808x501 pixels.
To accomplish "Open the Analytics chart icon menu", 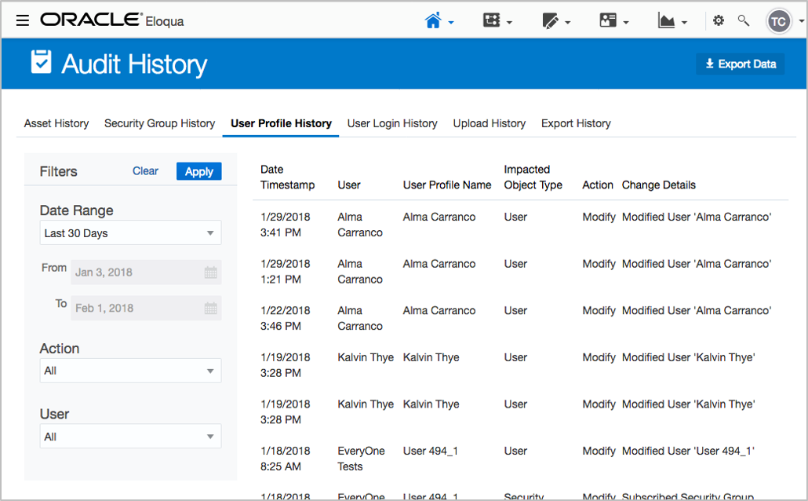I will (667, 21).
